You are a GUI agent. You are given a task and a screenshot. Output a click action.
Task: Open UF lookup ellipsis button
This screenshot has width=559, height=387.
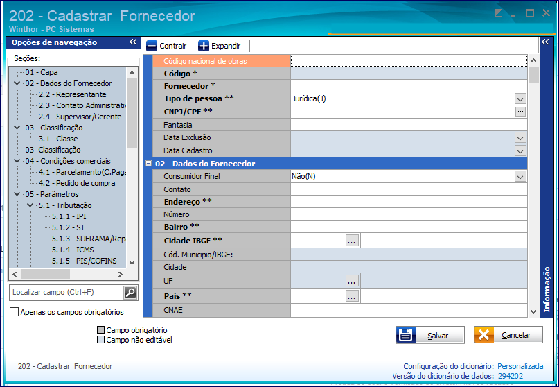click(x=352, y=281)
